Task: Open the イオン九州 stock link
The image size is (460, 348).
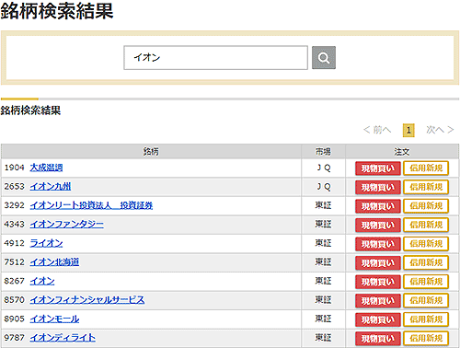Action: [x=51, y=187]
